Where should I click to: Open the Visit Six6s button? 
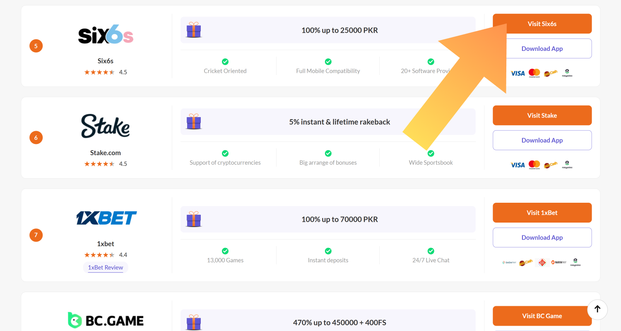(x=542, y=24)
